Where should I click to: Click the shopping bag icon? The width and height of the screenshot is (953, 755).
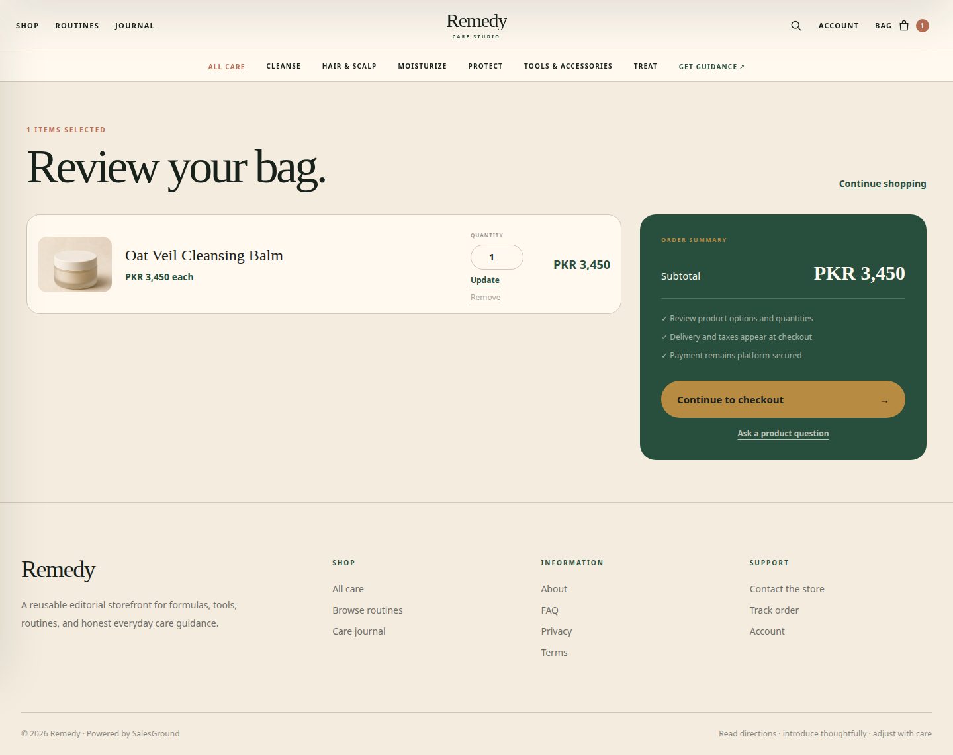coord(904,26)
